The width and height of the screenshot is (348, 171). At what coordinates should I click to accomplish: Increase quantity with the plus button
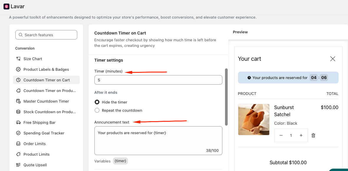click(x=301, y=135)
